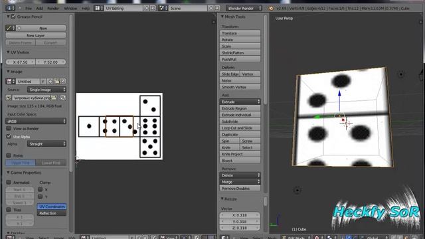Click the scene browse icon

pyautogui.click(x=163, y=9)
